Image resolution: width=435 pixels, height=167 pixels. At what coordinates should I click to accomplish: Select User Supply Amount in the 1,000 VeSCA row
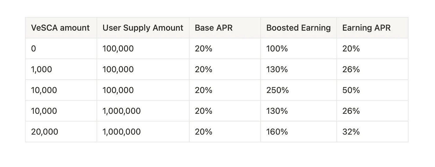click(x=118, y=69)
